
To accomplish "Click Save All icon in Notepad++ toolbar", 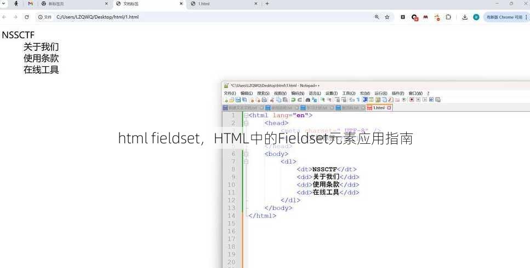I will 244,100.
